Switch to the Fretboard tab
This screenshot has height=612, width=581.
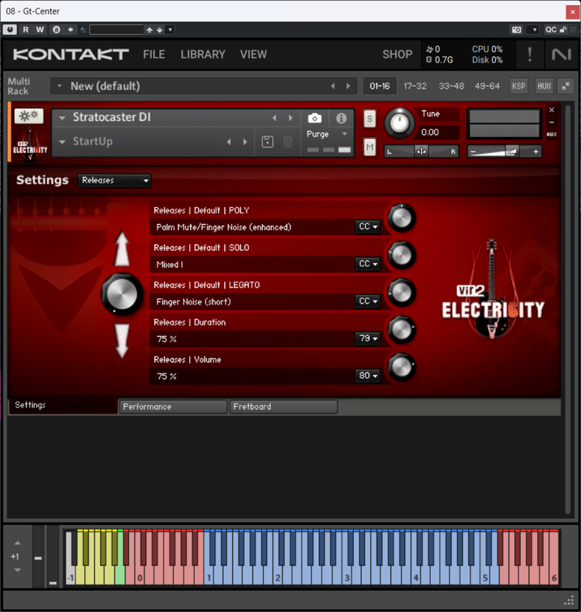click(x=283, y=406)
